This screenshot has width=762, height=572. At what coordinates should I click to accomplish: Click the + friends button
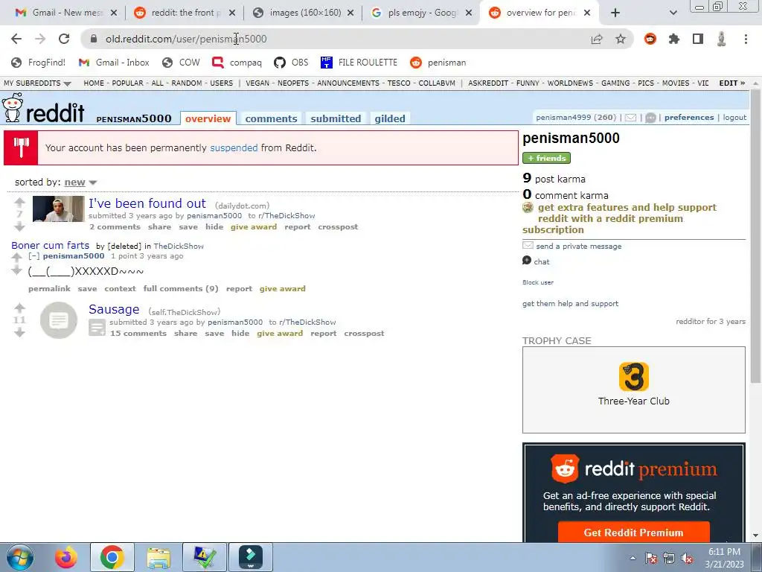coord(546,158)
